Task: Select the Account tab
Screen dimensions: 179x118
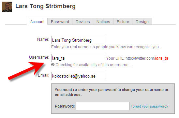Action: pos(37,22)
